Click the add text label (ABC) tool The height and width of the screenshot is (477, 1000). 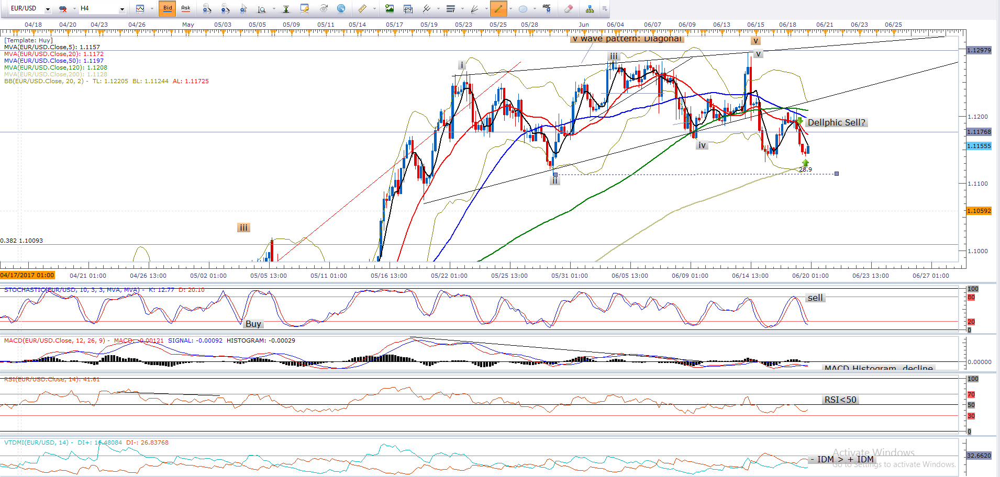547,8
